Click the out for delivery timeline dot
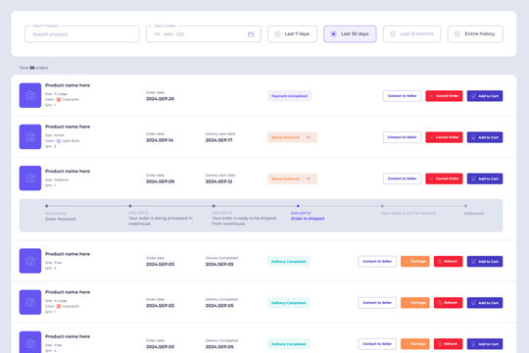 pos(382,206)
